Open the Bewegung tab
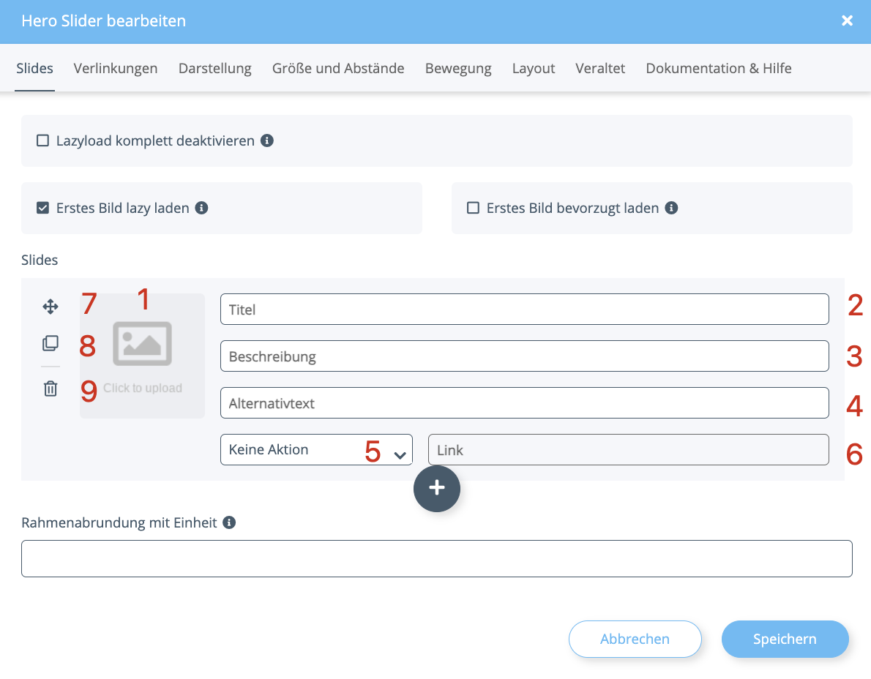 [x=458, y=68]
